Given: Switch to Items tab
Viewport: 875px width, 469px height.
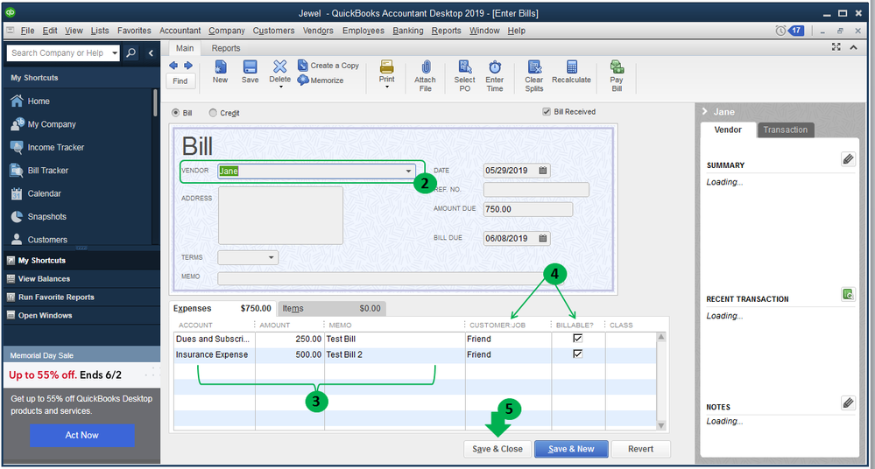Looking at the screenshot, I should point(331,308).
